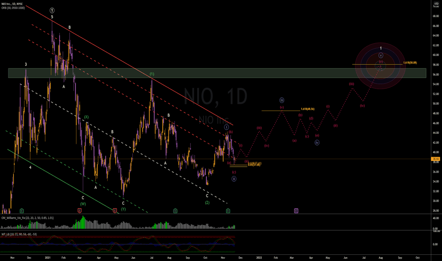Click the 50.00 price axis label

click(436, 103)
